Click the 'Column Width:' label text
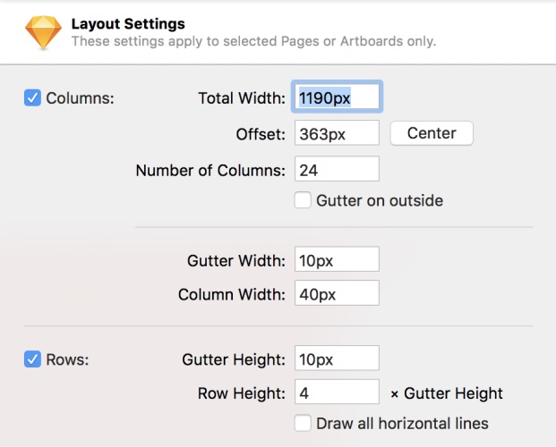 [x=232, y=294]
